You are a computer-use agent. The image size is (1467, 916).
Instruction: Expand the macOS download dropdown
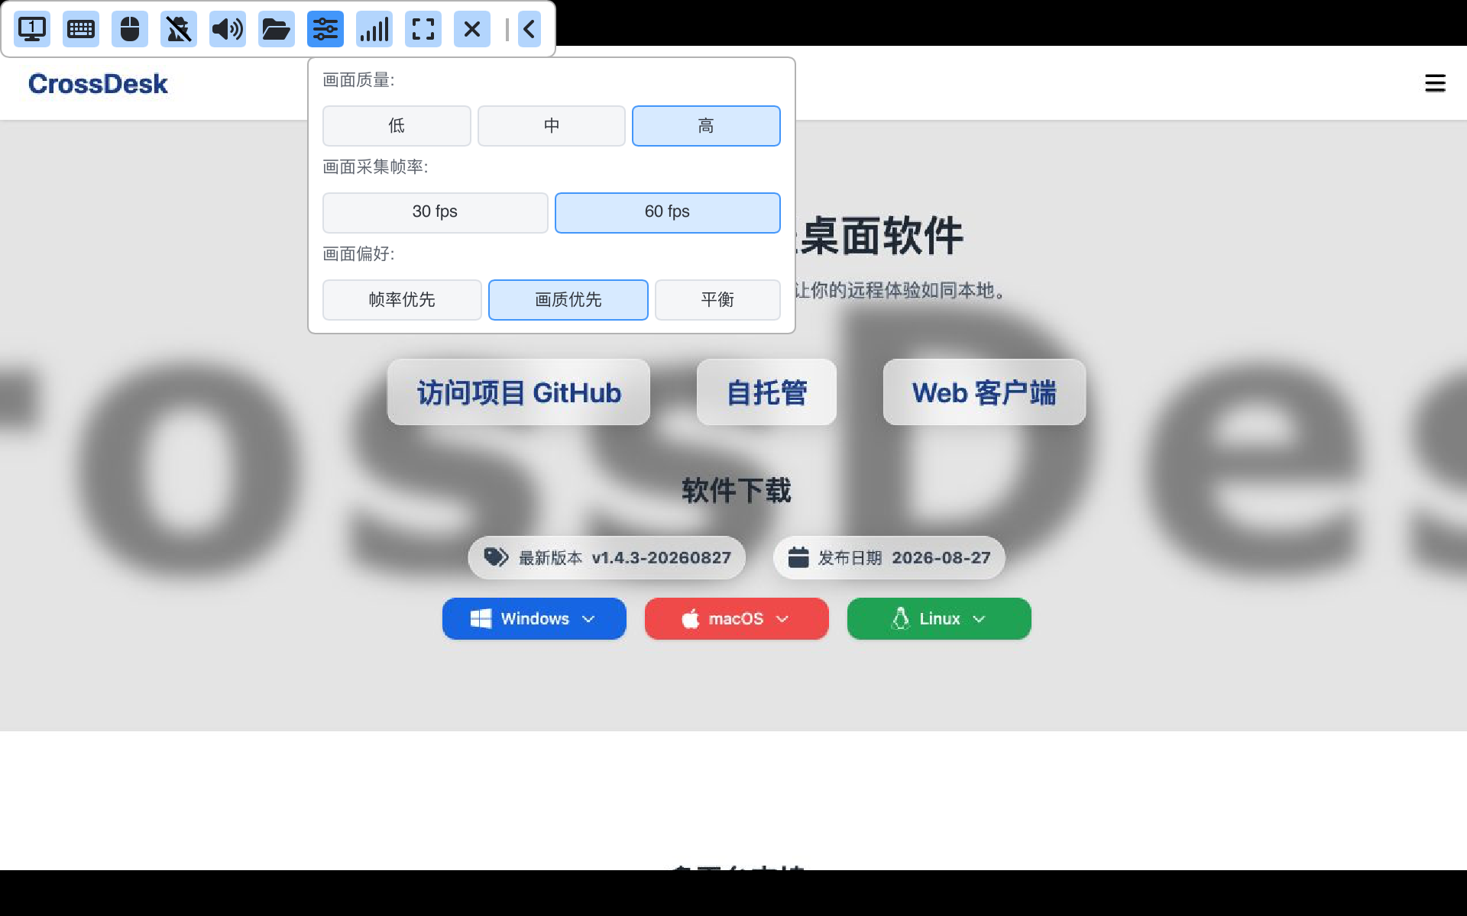[x=737, y=619]
